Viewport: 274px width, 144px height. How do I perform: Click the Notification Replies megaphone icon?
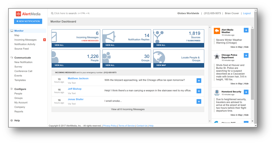click(109, 37)
